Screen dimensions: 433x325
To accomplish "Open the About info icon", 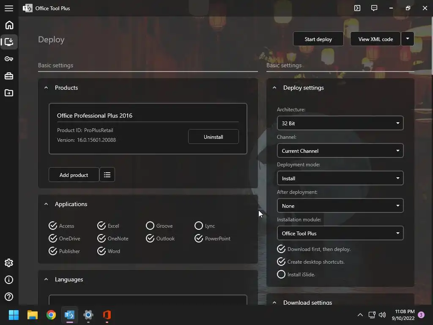I will tap(9, 280).
